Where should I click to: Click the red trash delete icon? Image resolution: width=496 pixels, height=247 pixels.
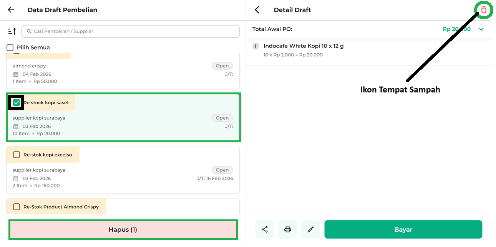pos(484,10)
